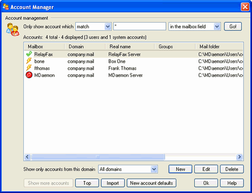Click the Delete button

pos(232,169)
